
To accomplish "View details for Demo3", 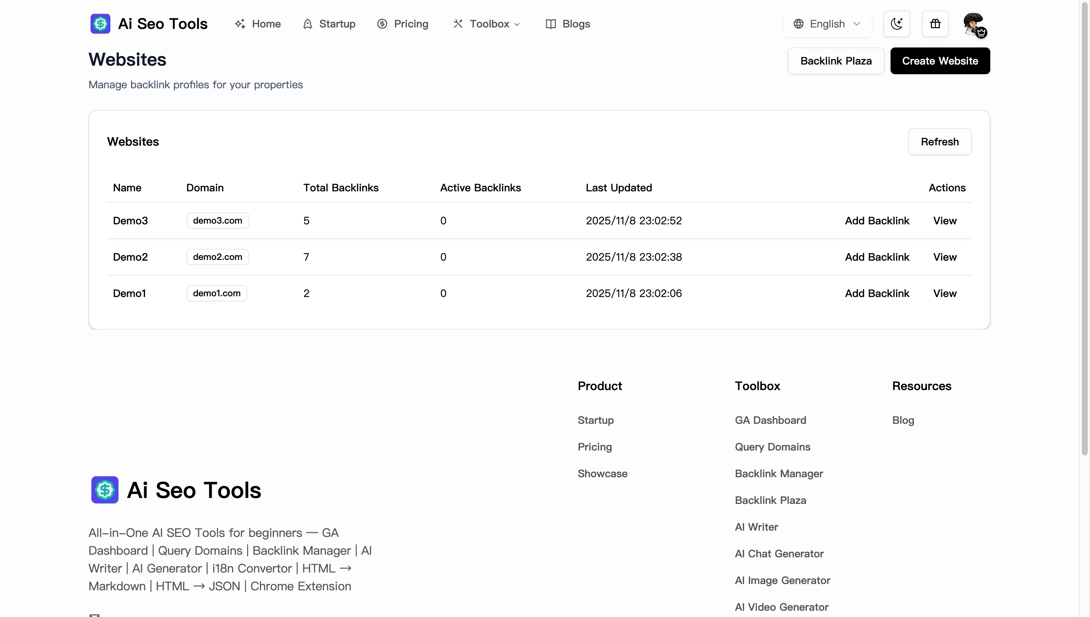I will tap(945, 220).
